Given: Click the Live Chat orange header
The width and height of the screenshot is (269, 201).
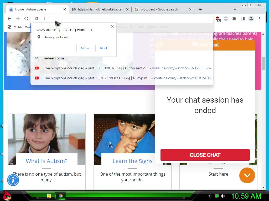Looking at the screenshot, I should (205, 45).
